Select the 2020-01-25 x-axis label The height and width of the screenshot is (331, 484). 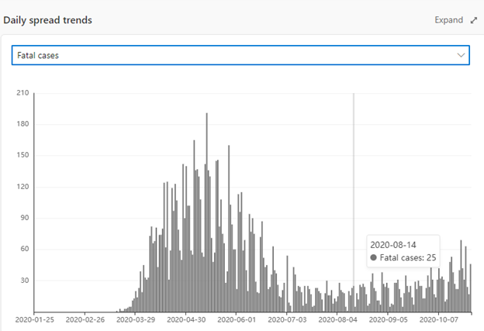36,319
